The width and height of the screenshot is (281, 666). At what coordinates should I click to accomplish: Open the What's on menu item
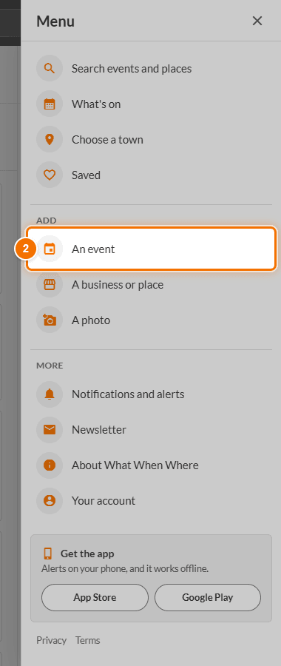coord(151,104)
